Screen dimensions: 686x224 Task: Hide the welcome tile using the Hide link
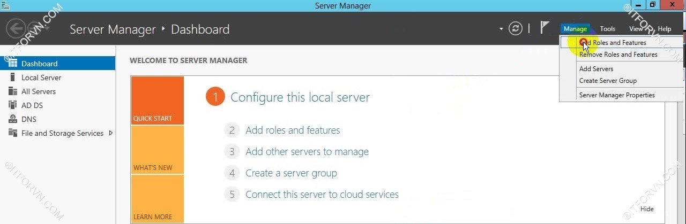click(646, 209)
